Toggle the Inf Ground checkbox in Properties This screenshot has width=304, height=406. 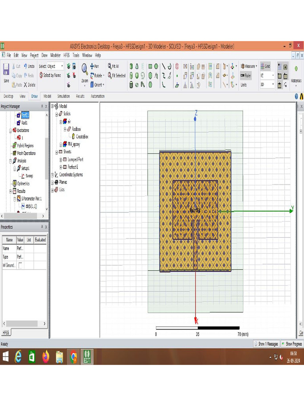21,266
